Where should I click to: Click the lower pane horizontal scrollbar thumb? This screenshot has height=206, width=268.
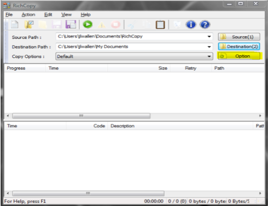point(88,193)
